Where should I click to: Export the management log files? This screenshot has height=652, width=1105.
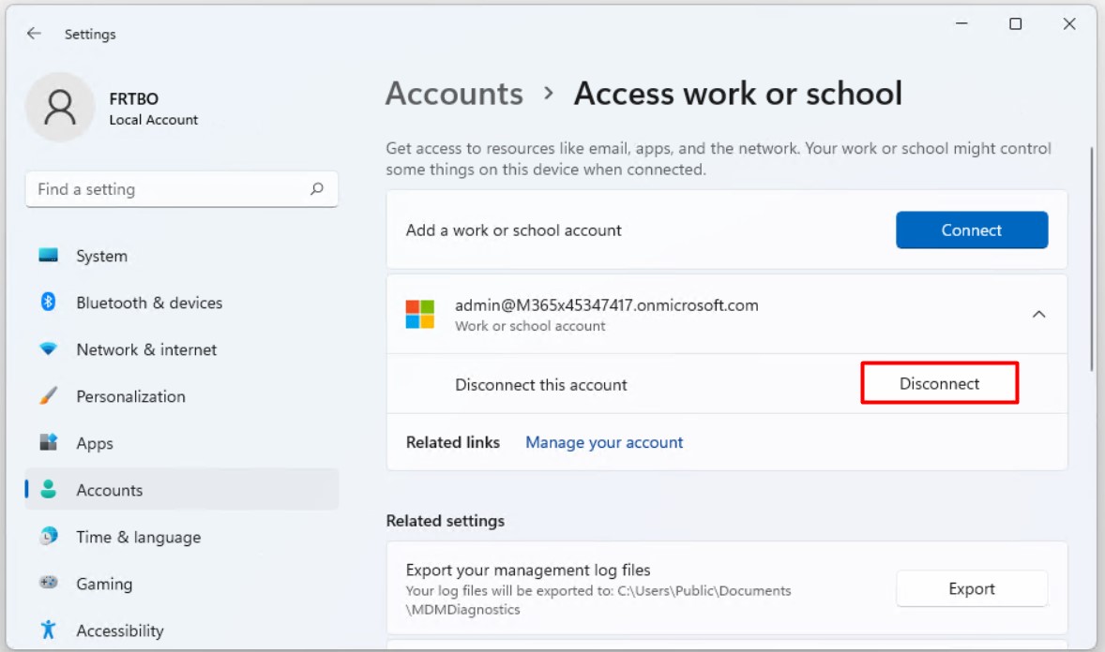972,588
